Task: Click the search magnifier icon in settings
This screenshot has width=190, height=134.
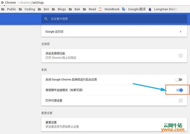Action: 46,19
